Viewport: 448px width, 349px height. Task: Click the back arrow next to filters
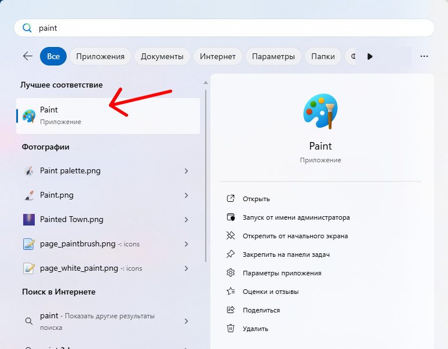pyautogui.click(x=28, y=56)
